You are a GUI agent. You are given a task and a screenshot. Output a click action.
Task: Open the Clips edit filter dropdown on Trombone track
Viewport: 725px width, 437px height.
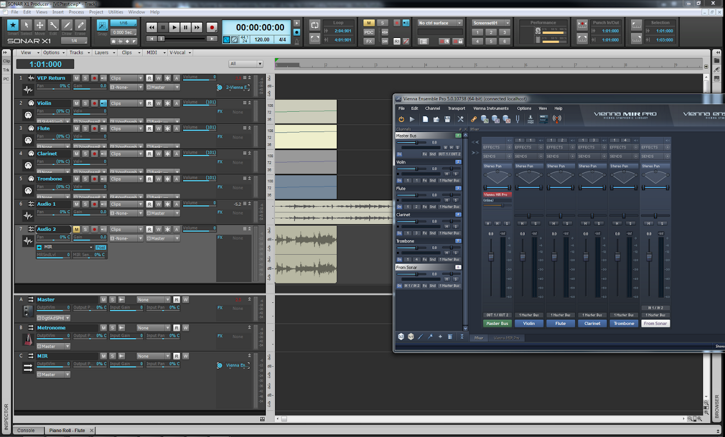point(126,179)
